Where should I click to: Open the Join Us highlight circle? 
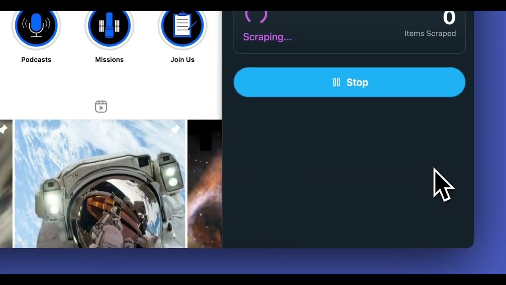(x=182, y=28)
